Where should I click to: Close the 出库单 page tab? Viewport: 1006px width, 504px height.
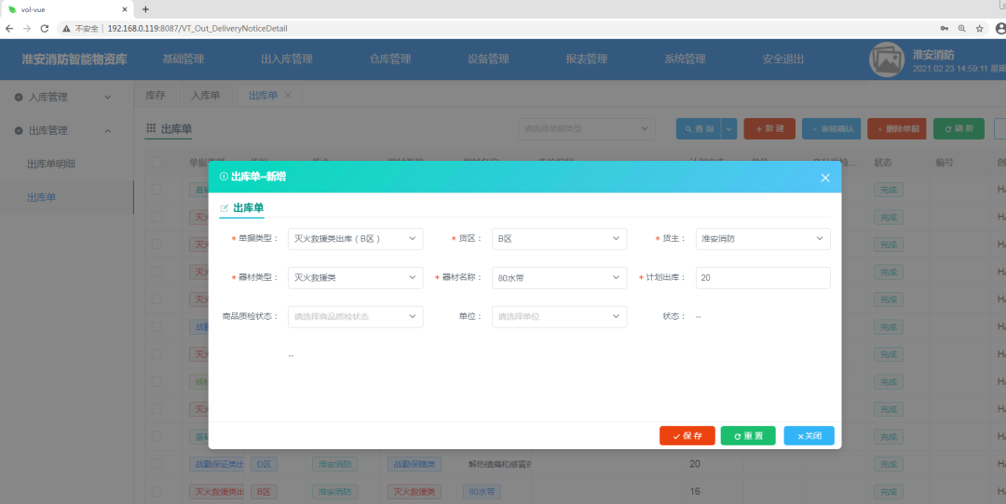[x=288, y=95]
